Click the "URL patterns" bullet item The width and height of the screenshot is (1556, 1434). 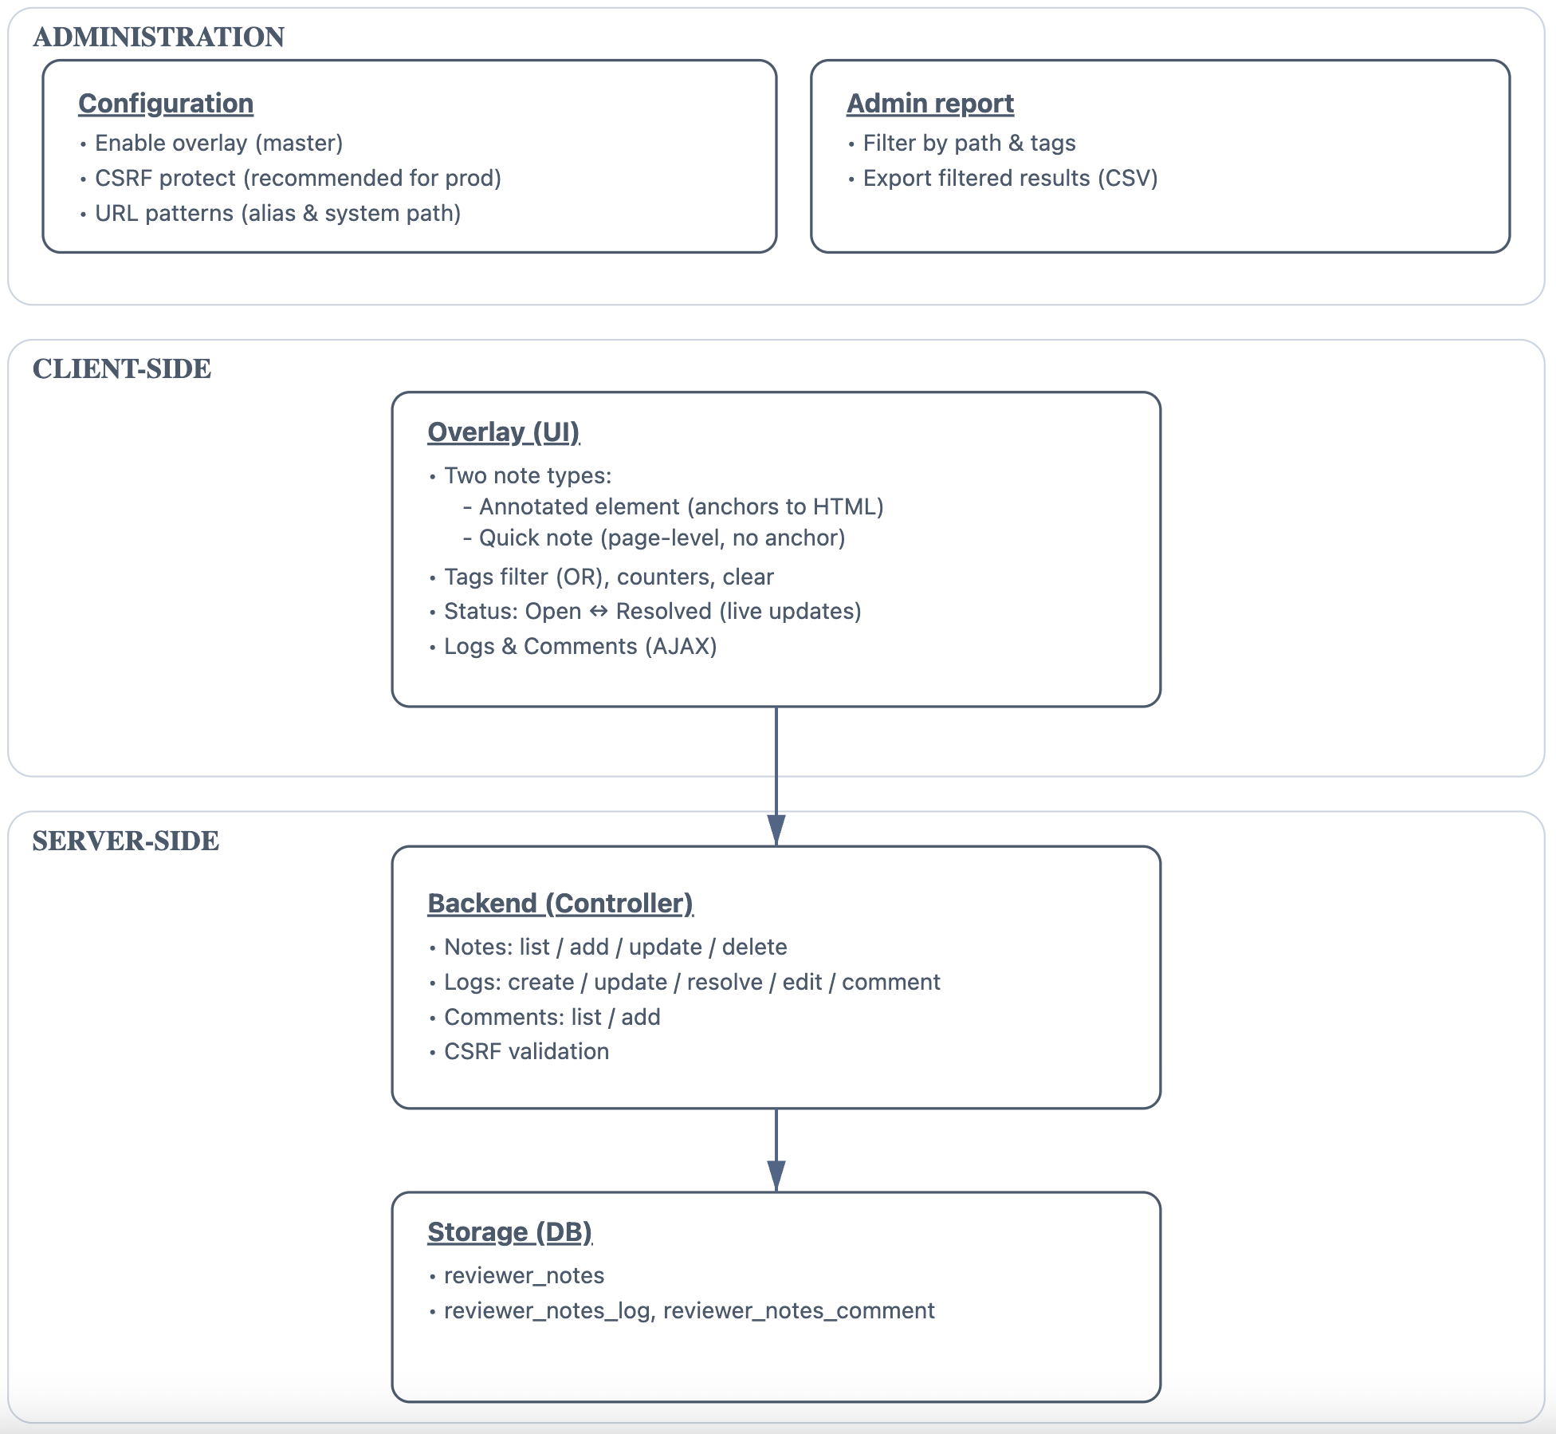[x=277, y=214]
